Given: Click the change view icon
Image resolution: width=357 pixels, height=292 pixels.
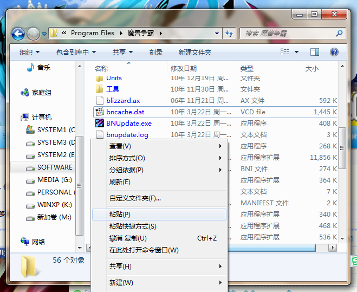Looking at the screenshot, I should point(284,52).
